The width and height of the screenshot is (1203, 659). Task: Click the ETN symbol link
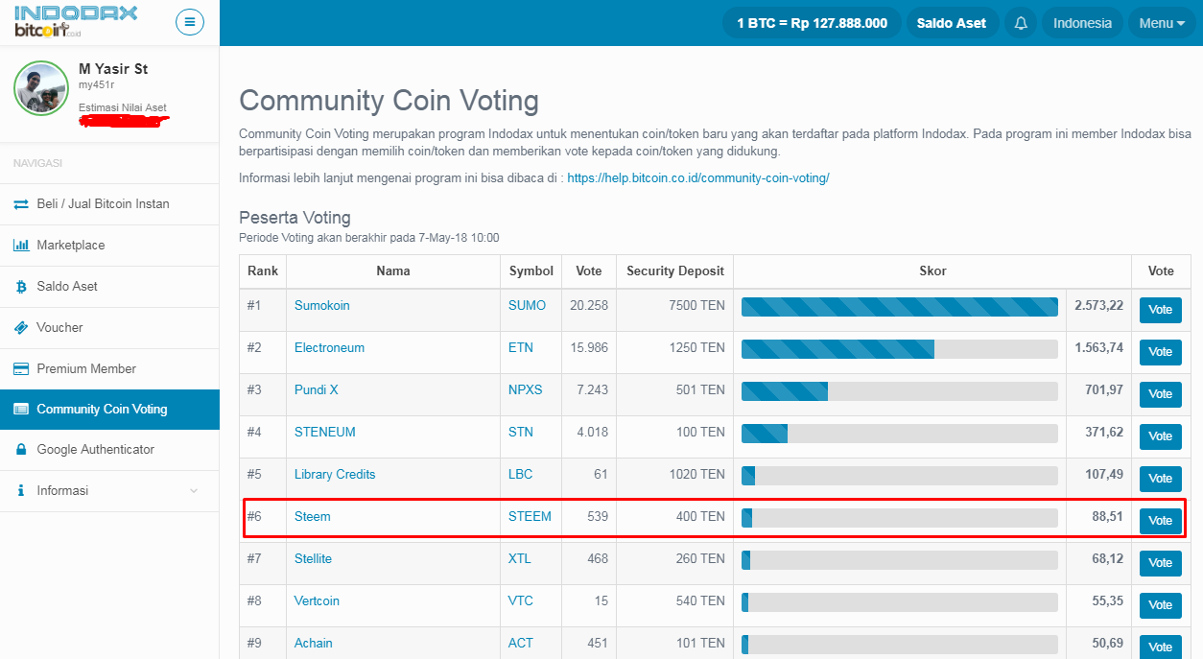pos(521,348)
